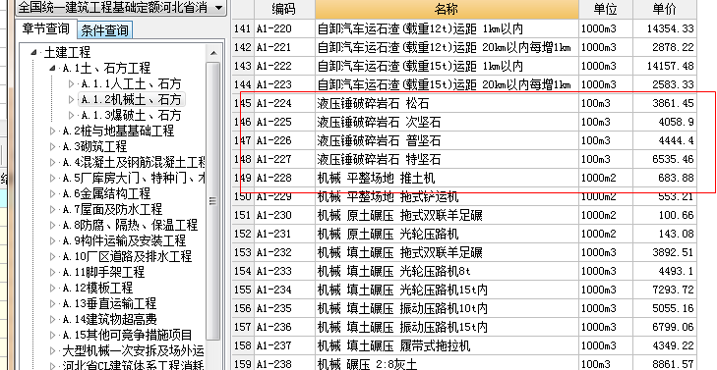Expand the A.1.1人工土、石方 node
Image resolution: width=717 pixels, height=370 pixels.
[71, 84]
